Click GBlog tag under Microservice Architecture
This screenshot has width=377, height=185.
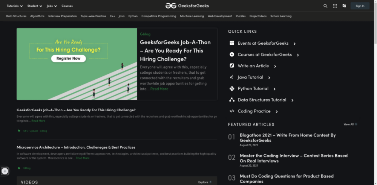27,168
